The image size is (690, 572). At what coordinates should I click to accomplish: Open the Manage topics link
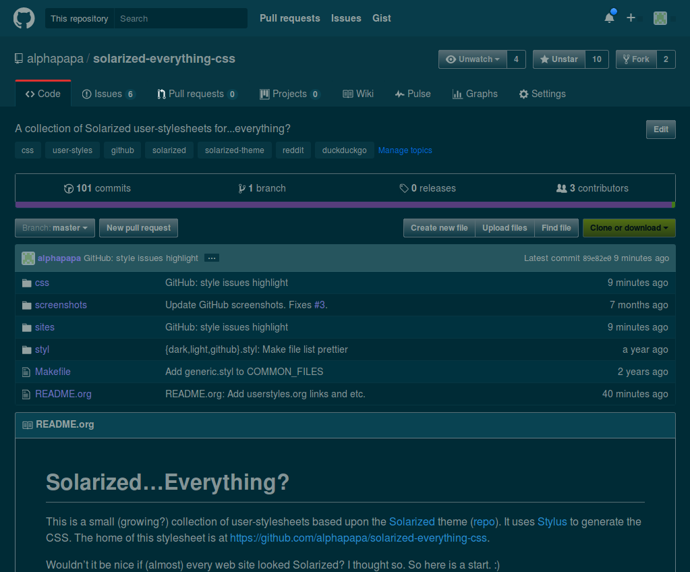point(405,150)
